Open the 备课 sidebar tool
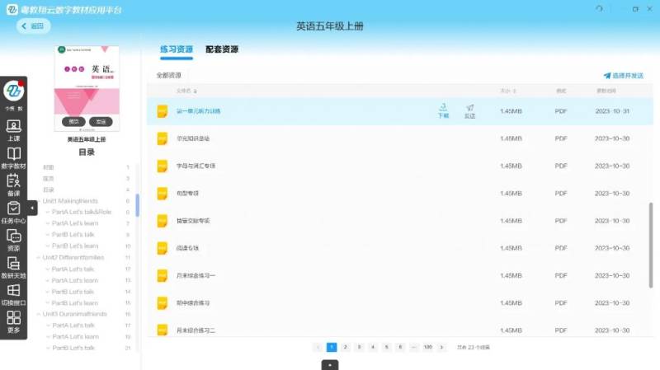The height and width of the screenshot is (370, 660). pyautogui.click(x=13, y=184)
